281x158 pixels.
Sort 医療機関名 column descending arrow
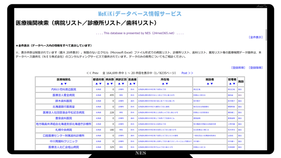(65, 84)
